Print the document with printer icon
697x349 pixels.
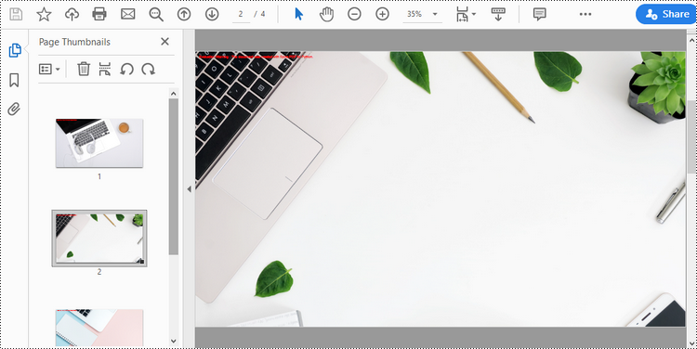point(99,14)
